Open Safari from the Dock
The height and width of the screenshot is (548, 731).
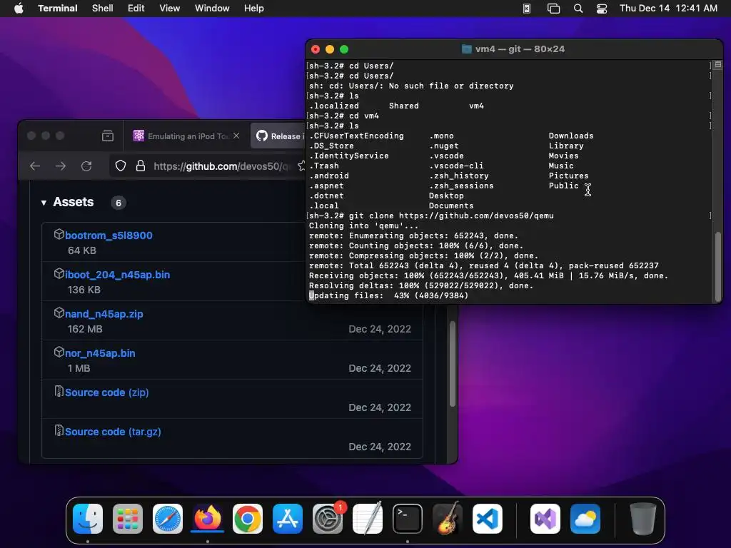(168, 519)
